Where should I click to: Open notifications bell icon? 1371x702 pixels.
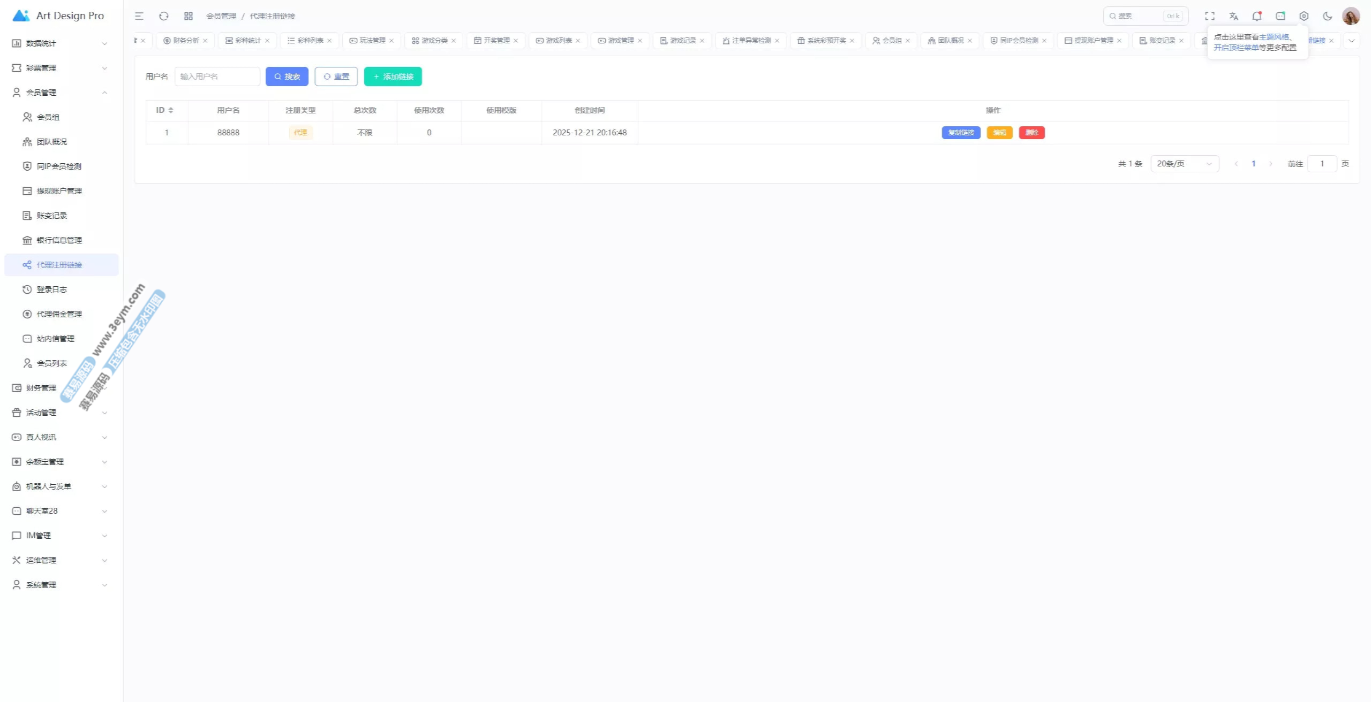pyautogui.click(x=1256, y=16)
